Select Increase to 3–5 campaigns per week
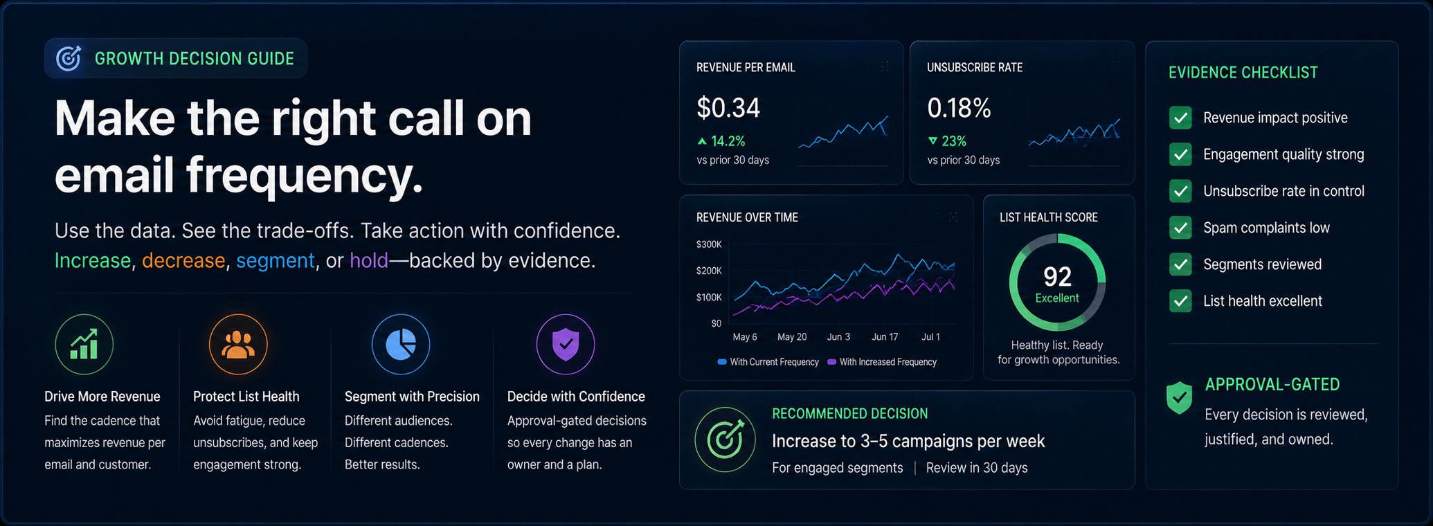 [x=908, y=442]
